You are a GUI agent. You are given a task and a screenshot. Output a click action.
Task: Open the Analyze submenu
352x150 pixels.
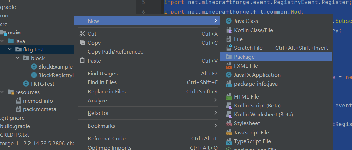click(x=97, y=100)
